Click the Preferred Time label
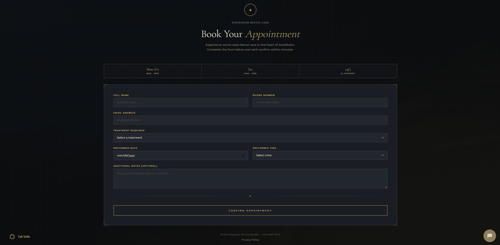The height and width of the screenshot is (245, 500). [264, 148]
